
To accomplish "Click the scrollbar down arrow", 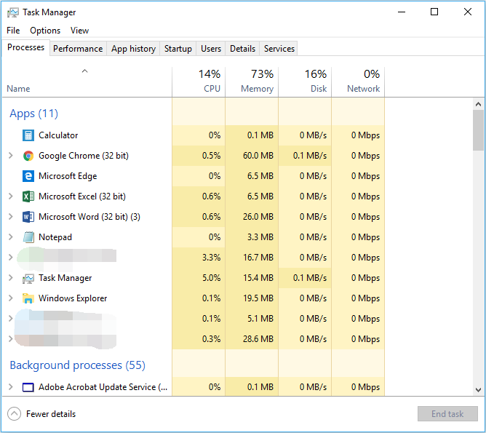I will (x=478, y=389).
